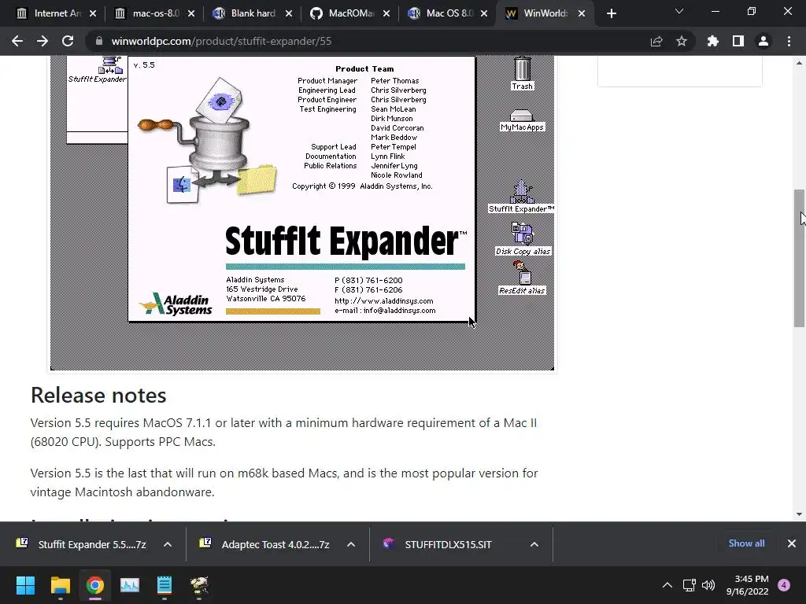
Task: Open the Adaptec Toast 4.0.2 download
Action: click(x=266, y=544)
